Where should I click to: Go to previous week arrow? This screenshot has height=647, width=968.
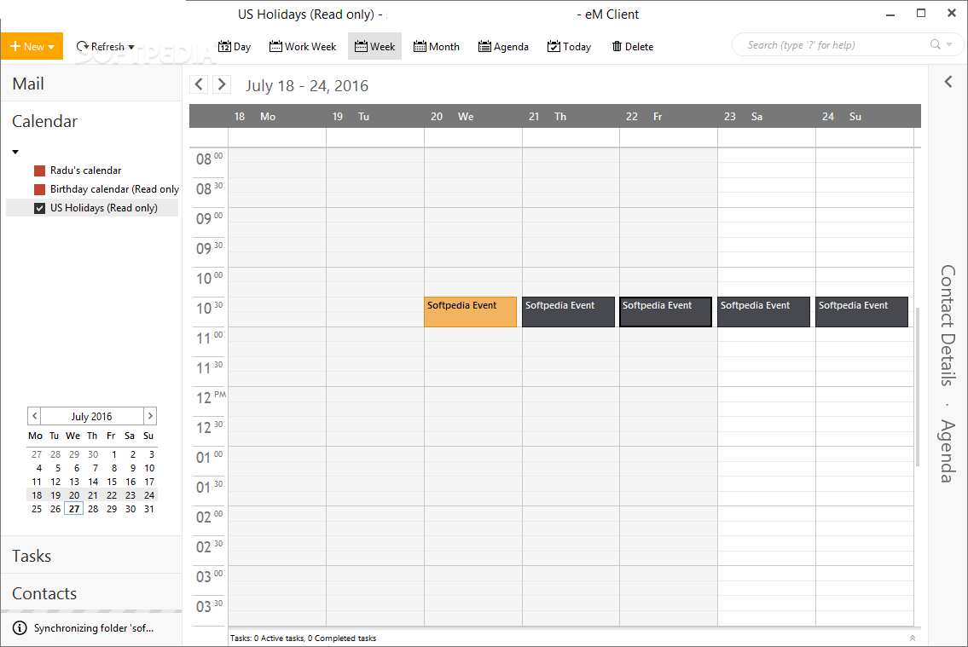199,84
